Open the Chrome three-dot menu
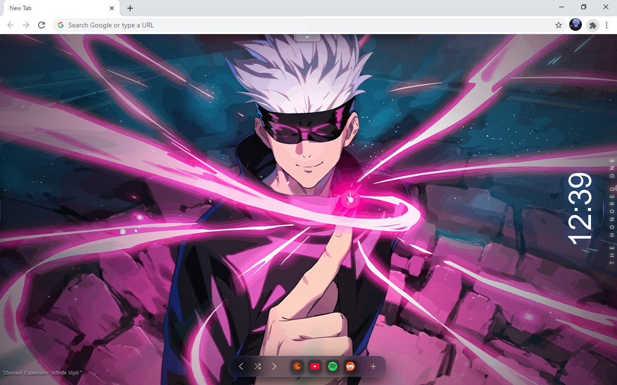 (x=607, y=25)
